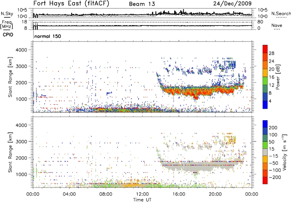The height and width of the screenshot is (202, 291).
Task: Pick the red top segment of Power color bar
Action: coord(265,49)
